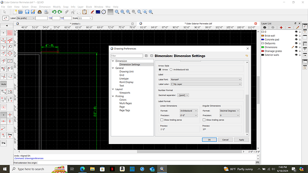Check Show trailing zeros under Angular Dimensions
The width and height of the screenshot is (308, 173).
pyautogui.click(x=204, y=120)
